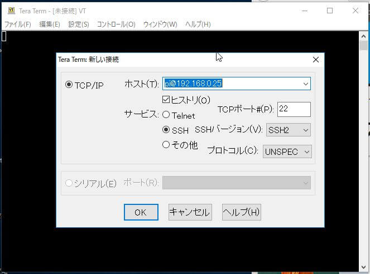Open the 編集(E) menu
This screenshot has width=370, height=274.
click(50, 25)
